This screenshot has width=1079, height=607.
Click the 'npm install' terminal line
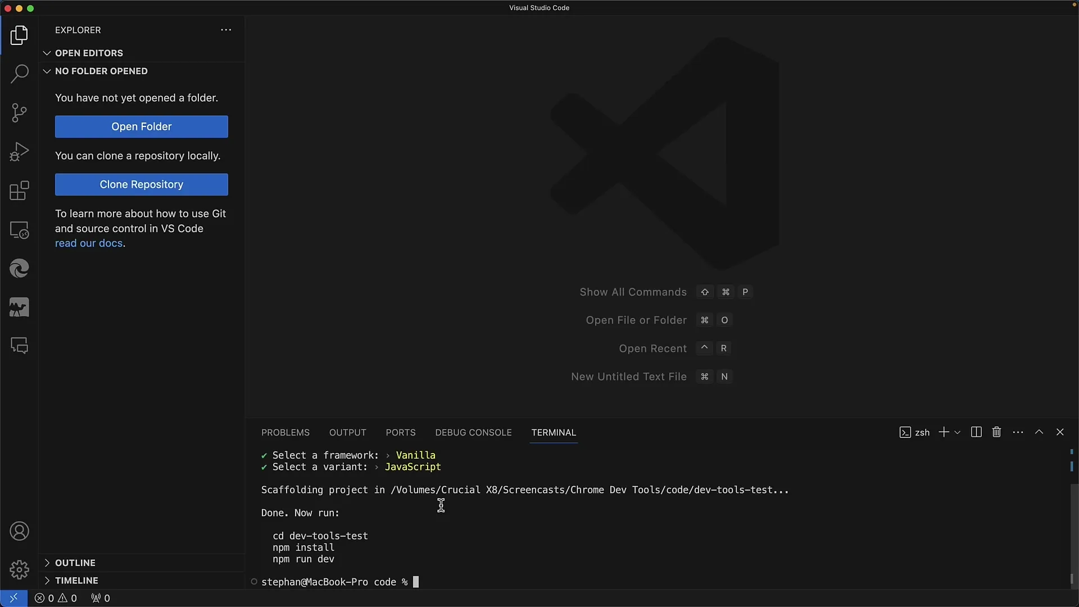(x=303, y=547)
